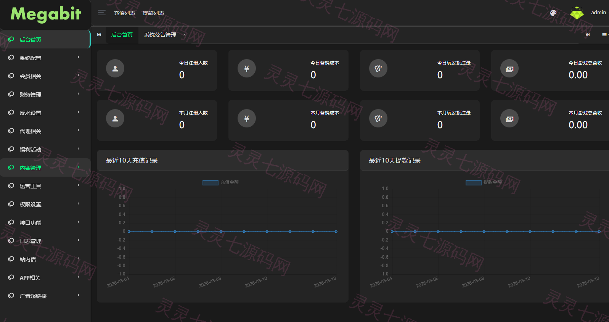Image resolution: width=609 pixels, height=322 pixels.
Task: Click the yen icon in the 本月营销成本 card
Action: [x=247, y=119]
